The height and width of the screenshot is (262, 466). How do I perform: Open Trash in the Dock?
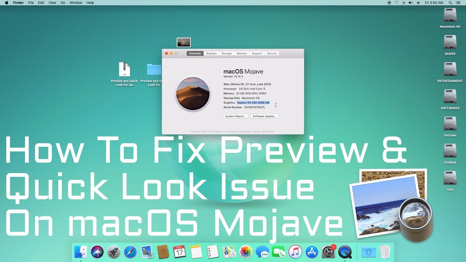point(385,252)
